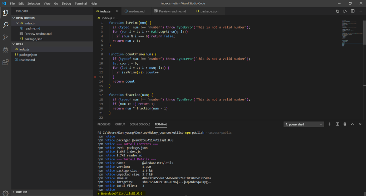The image size is (366, 196).
Task: Click the Open Changes compare icon
Action: pyautogui.click(x=337, y=11)
